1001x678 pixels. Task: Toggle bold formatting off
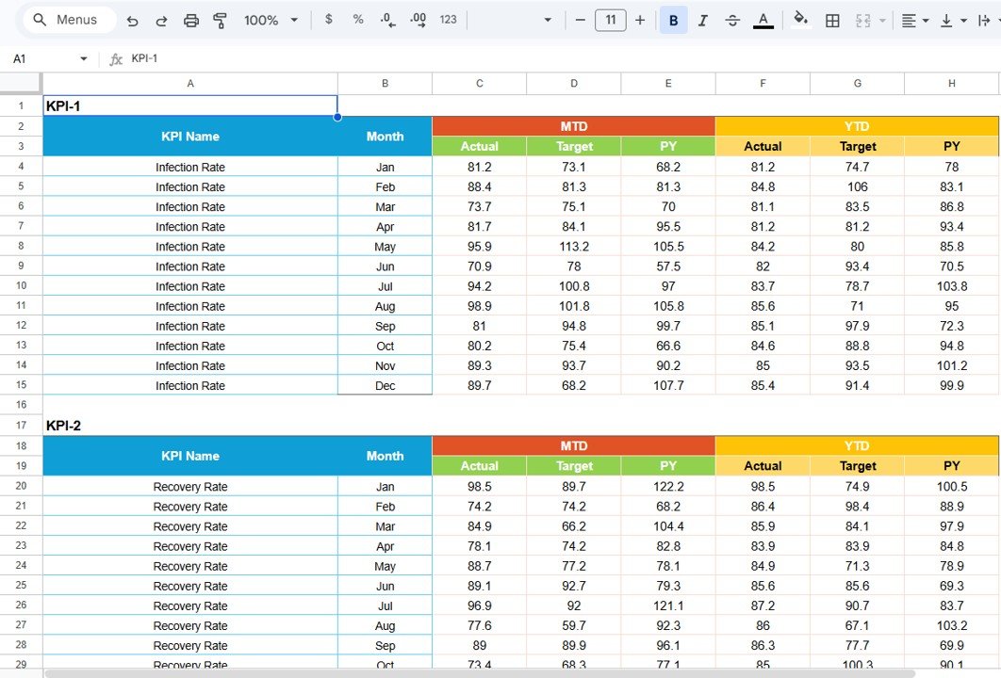pyautogui.click(x=673, y=19)
